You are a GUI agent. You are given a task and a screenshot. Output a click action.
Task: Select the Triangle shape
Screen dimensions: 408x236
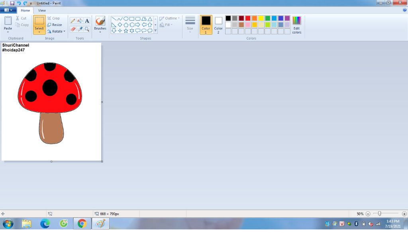(x=150, y=19)
